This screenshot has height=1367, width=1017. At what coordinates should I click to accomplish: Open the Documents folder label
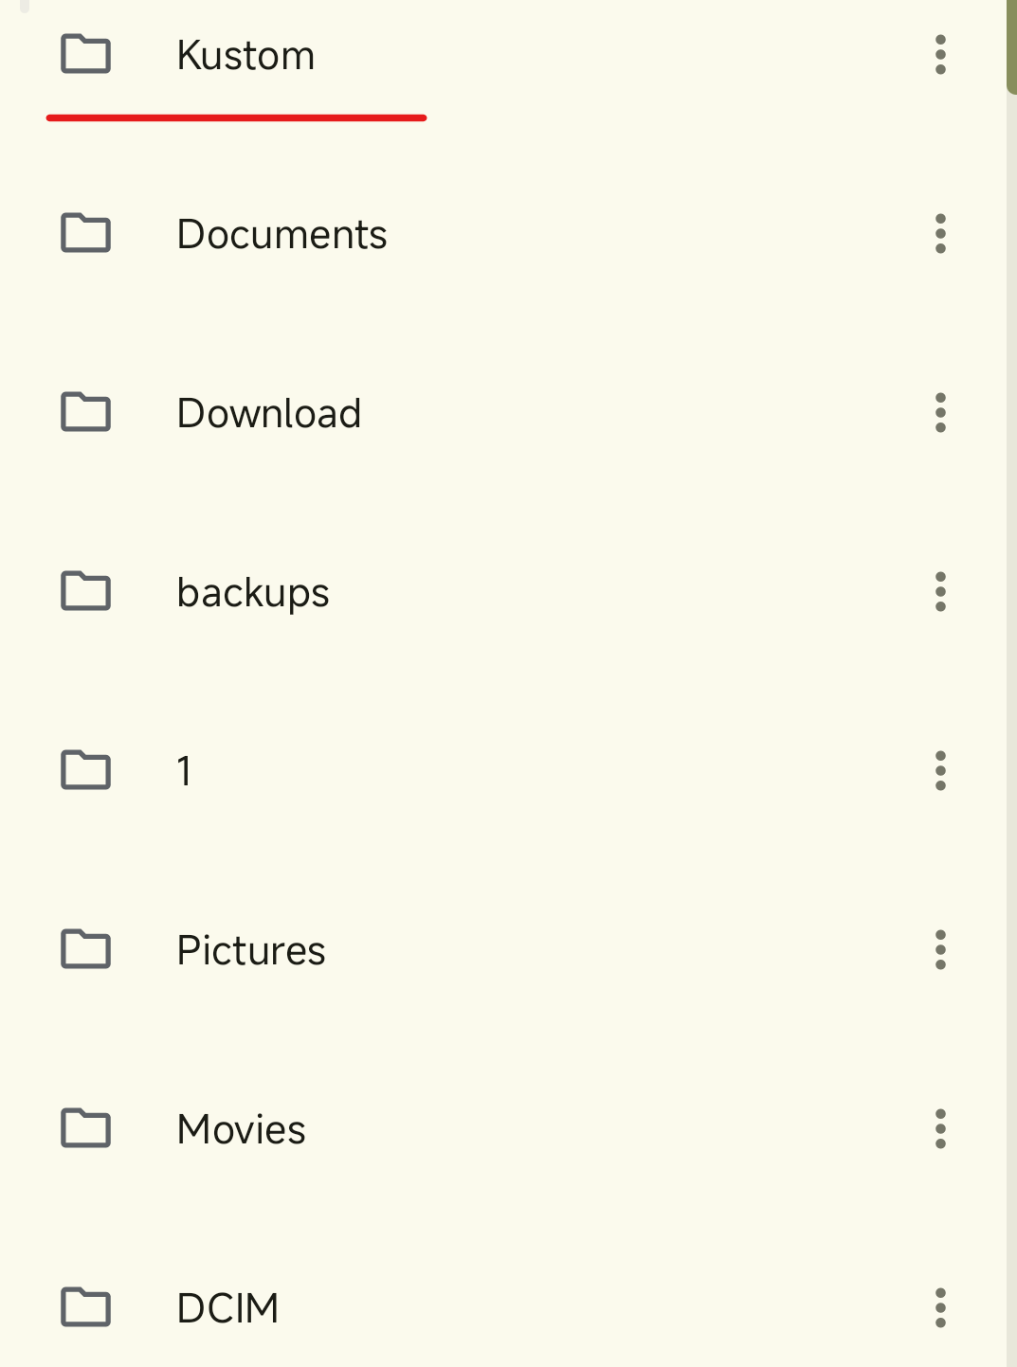tap(281, 234)
